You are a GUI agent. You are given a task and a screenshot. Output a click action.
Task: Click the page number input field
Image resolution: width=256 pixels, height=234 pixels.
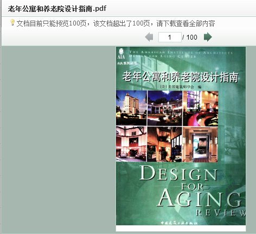[x=170, y=37]
